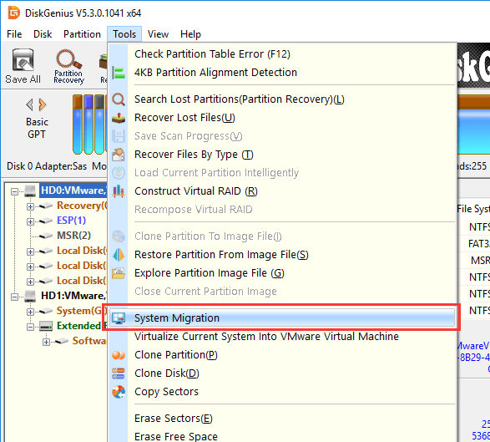Choose Restore Partition From Image File
Viewport: 490px width, 442px height.
pyautogui.click(x=282, y=255)
